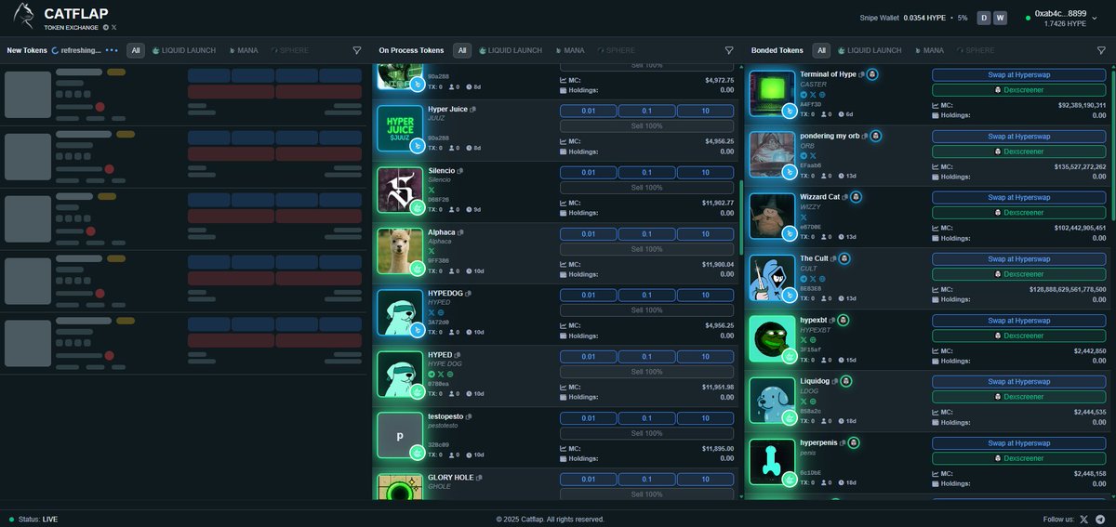The image size is (1116, 527).
Task: Filter Bonded Tokens by MANA
Action: pyautogui.click(x=928, y=50)
